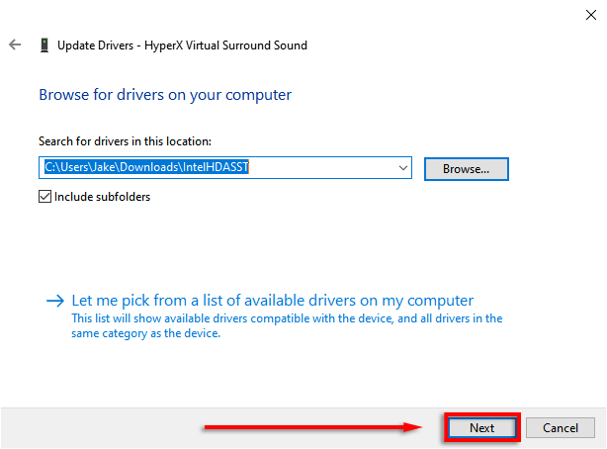Click the description 'This list will show available drivers'
The height and width of the screenshot is (449, 607).
coord(287,325)
